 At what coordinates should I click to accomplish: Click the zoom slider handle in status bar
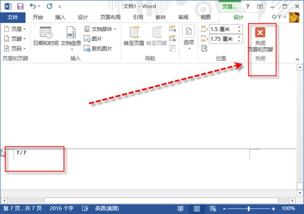pyautogui.click(x=249, y=208)
